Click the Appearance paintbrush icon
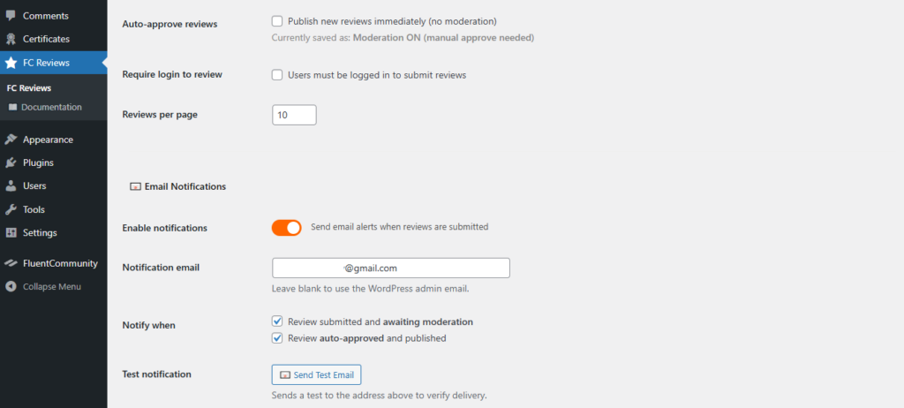Image resolution: width=904 pixels, height=408 pixels. click(11, 140)
